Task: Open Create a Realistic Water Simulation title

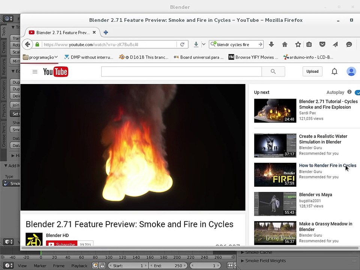Action: coord(323,139)
